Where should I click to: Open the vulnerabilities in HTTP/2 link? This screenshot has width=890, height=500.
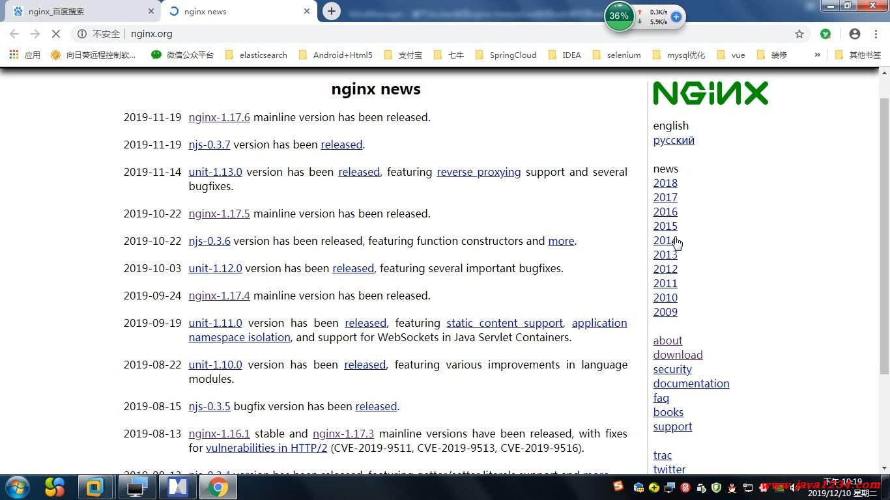(266, 448)
